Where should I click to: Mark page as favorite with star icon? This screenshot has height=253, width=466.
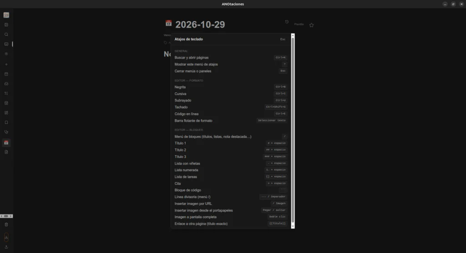311,25
